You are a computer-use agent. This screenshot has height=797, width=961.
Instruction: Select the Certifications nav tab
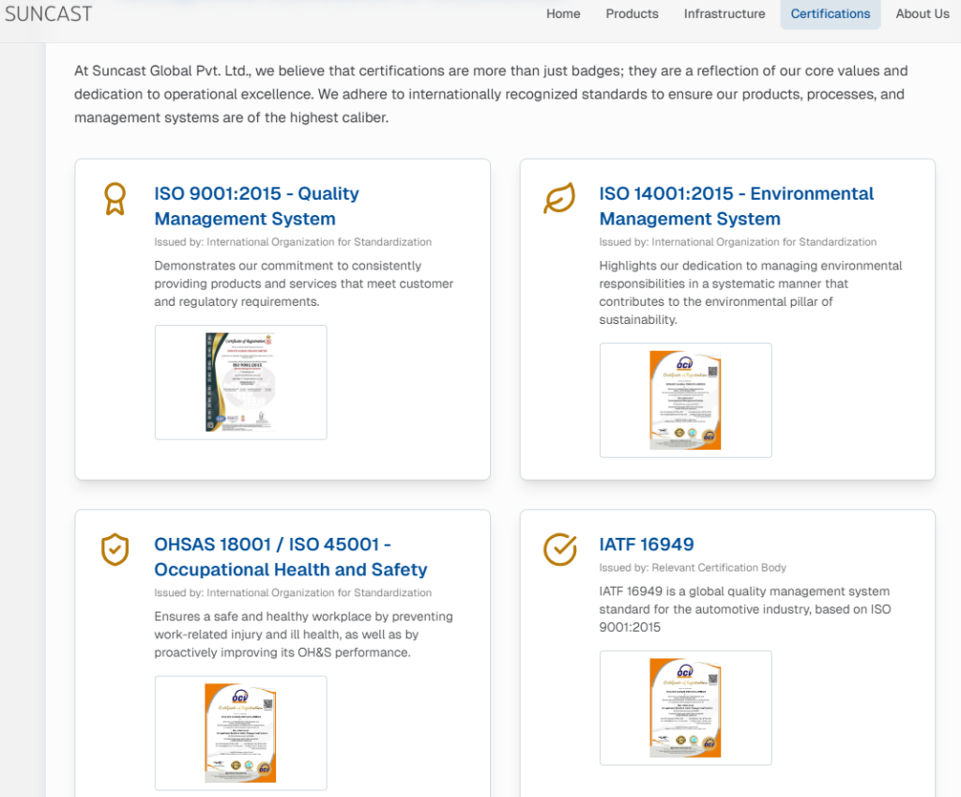point(830,13)
